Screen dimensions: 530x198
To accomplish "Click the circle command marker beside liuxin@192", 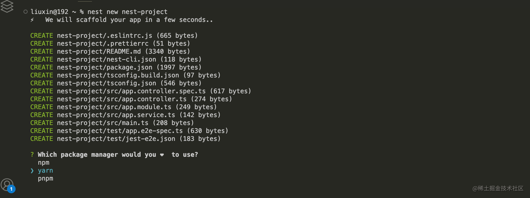I will coord(25,12).
